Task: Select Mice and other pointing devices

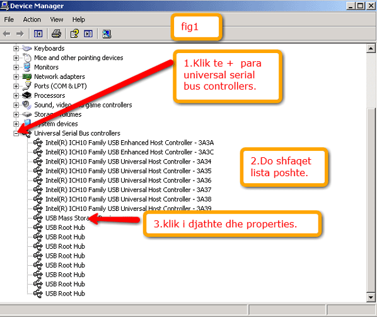Action: [x=78, y=58]
